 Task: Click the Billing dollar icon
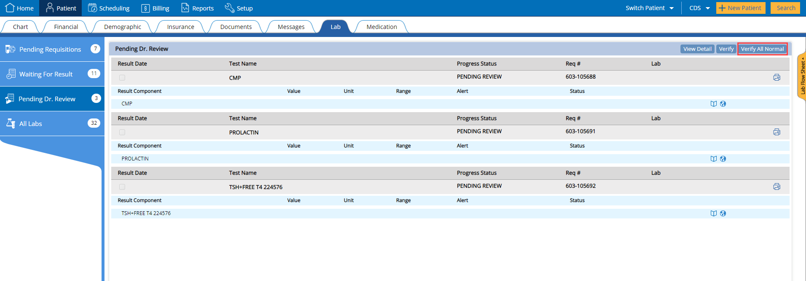tap(145, 8)
